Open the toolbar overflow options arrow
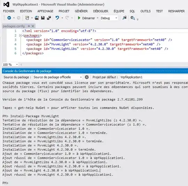 138,19
